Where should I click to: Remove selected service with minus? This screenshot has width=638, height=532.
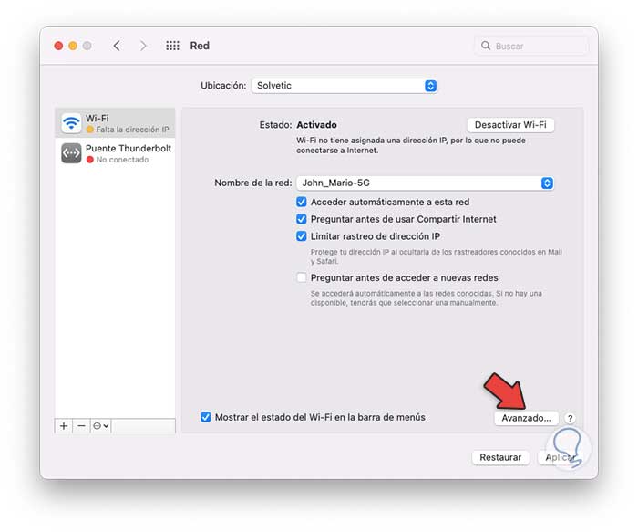pos(81,425)
